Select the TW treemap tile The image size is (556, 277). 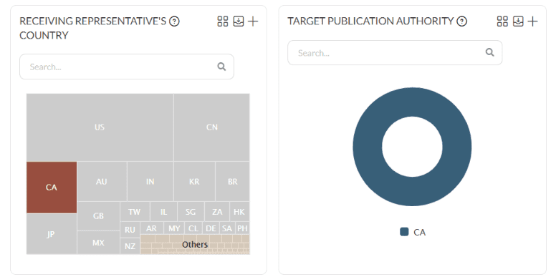click(135, 212)
